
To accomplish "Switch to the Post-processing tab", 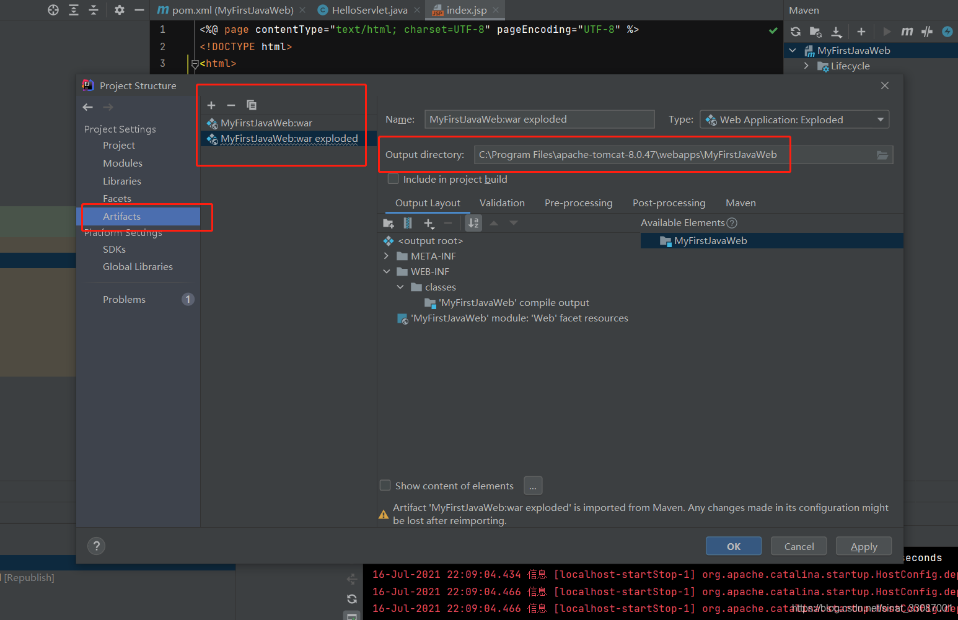I will 669,203.
